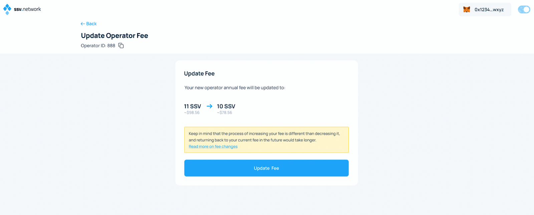
Task: Click the left arrow icon beside Back
Action: point(83,24)
